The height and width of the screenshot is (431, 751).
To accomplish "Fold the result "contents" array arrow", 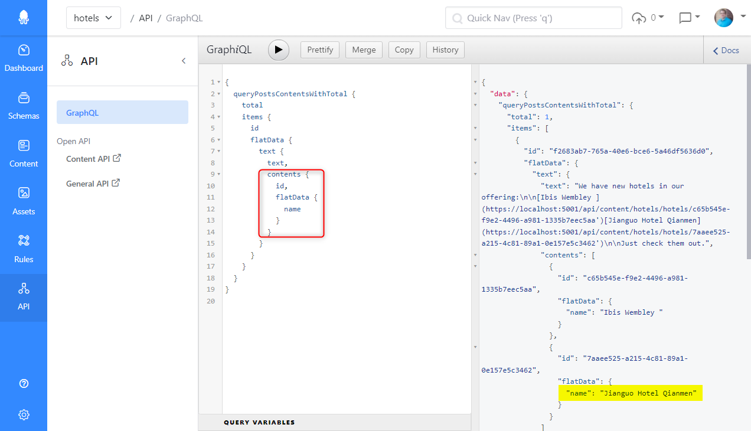I will click(x=476, y=255).
